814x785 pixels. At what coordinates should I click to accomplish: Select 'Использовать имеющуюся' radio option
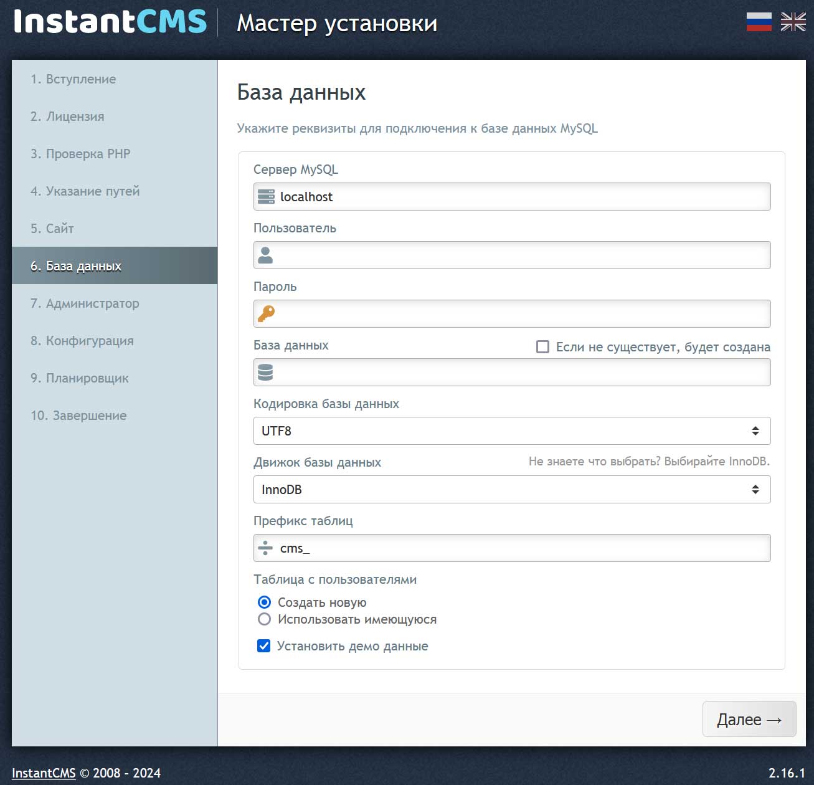click(264, 619)
